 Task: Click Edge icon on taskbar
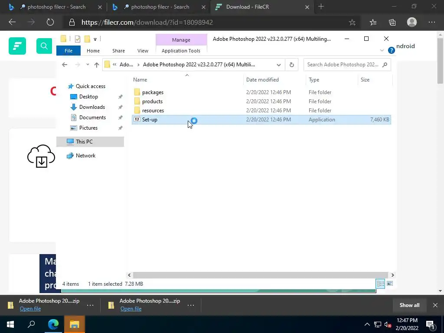point(53,324)
